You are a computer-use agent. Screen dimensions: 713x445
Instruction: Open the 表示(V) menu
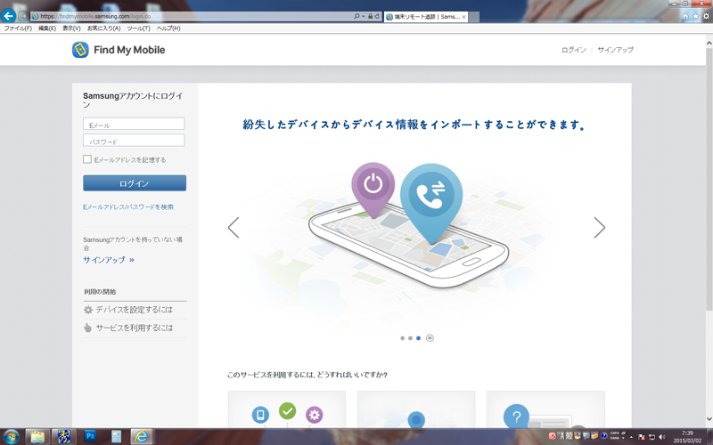71,28
